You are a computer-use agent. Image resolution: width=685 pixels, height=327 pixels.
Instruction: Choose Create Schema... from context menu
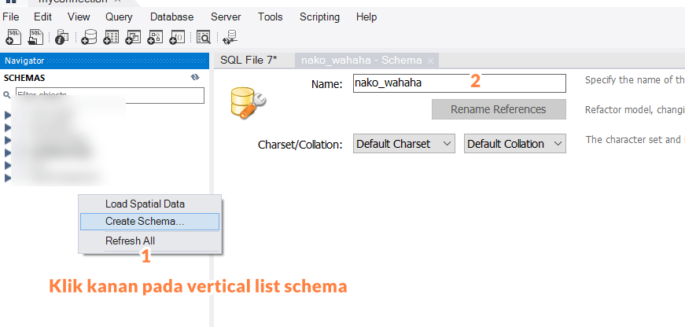pyautogui.click(x=145, y=222)
